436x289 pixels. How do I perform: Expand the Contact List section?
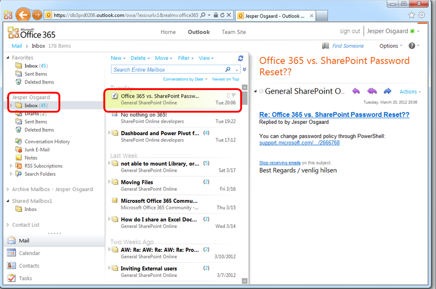coord(8,225)
